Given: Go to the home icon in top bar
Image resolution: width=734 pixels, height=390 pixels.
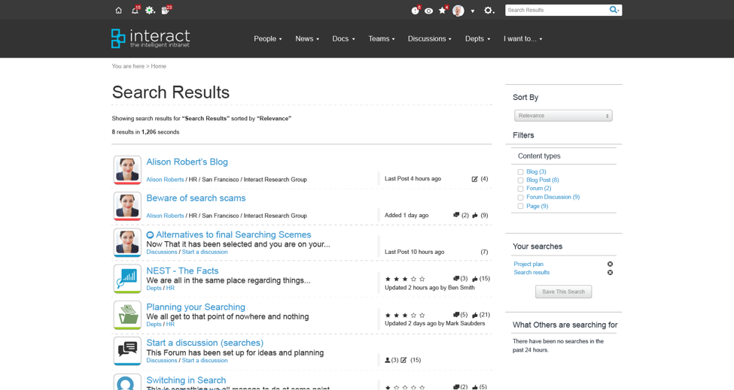Looking at the screenshot, I should [x=118, y=11].
